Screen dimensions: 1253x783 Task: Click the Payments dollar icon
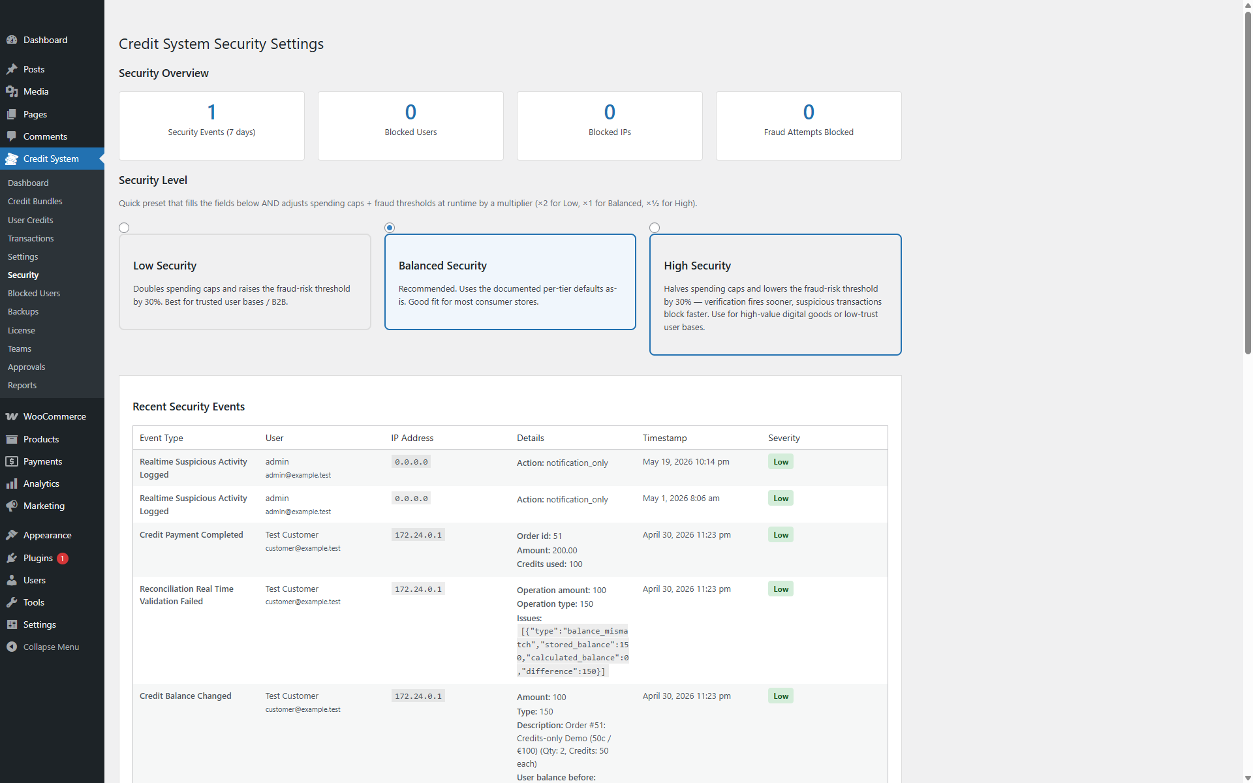coord(12,461)
